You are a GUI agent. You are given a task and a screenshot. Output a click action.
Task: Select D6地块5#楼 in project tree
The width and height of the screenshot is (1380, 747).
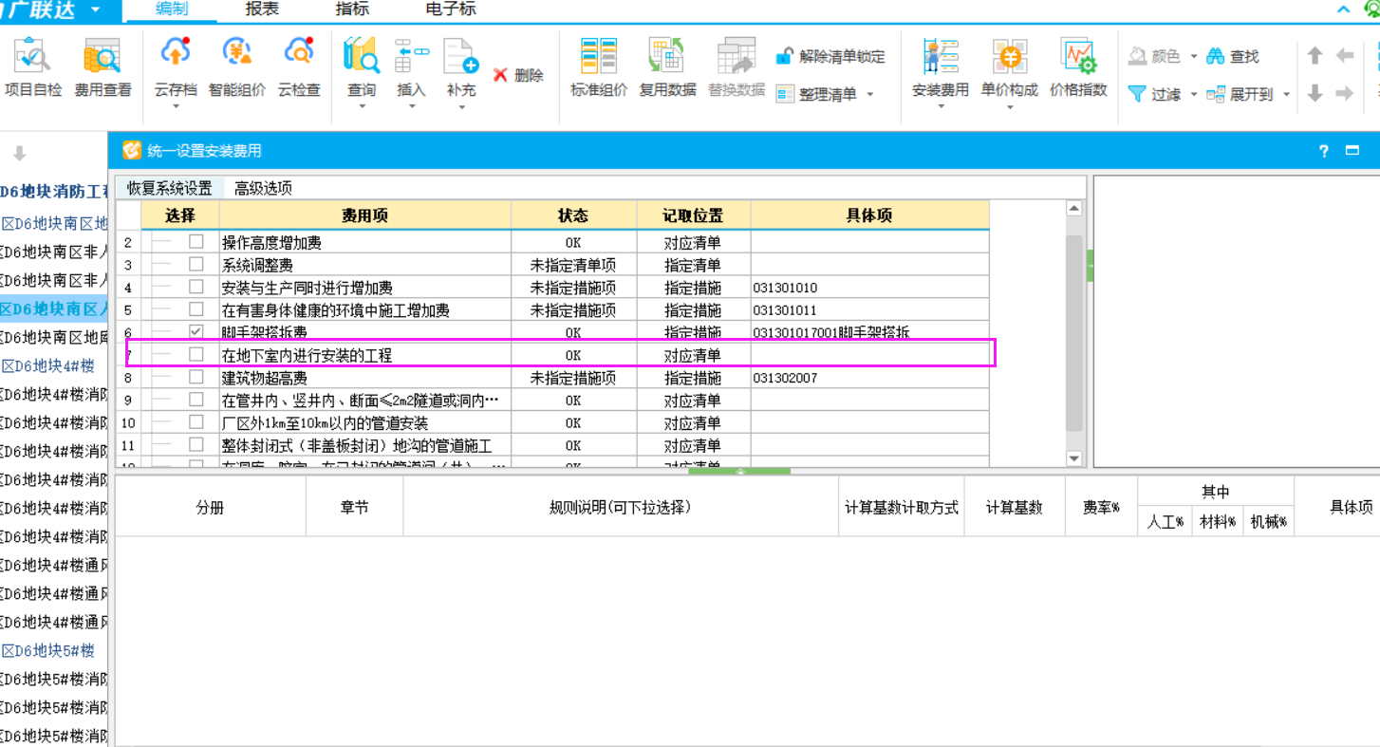[x=47, y=650]
